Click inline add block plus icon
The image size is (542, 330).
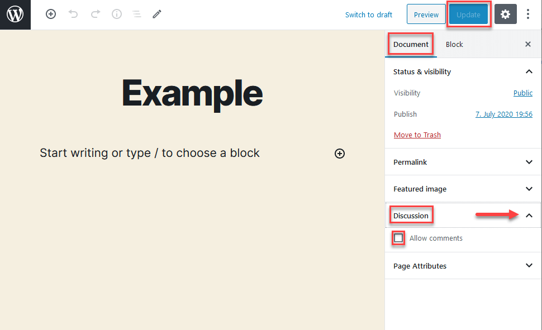click(340, 154)
